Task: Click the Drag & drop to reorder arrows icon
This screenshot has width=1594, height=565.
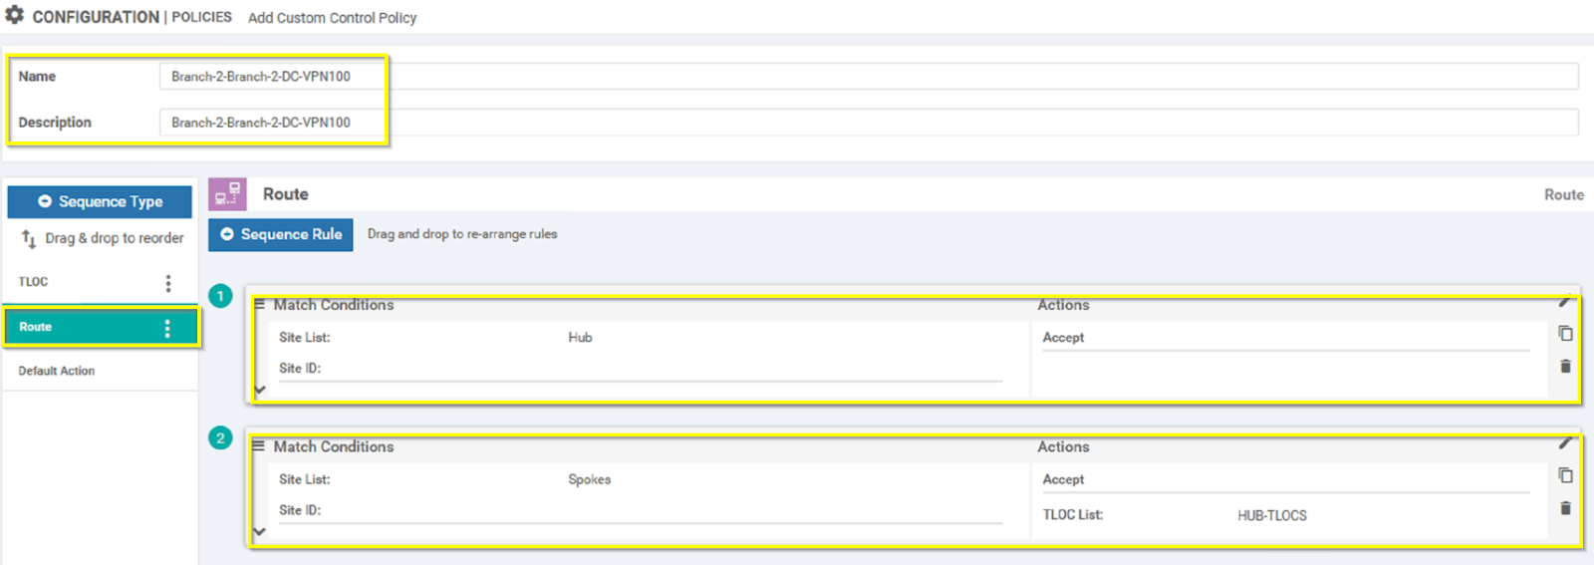Action: coord(29,238)
